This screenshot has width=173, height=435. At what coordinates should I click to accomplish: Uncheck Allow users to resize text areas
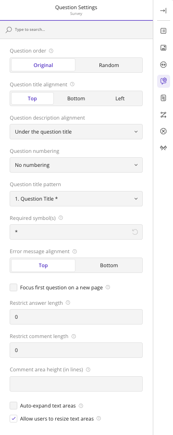pyautogui.click(x=13, y=418)
